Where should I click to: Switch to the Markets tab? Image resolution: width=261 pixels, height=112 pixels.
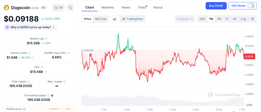(108, 7)
